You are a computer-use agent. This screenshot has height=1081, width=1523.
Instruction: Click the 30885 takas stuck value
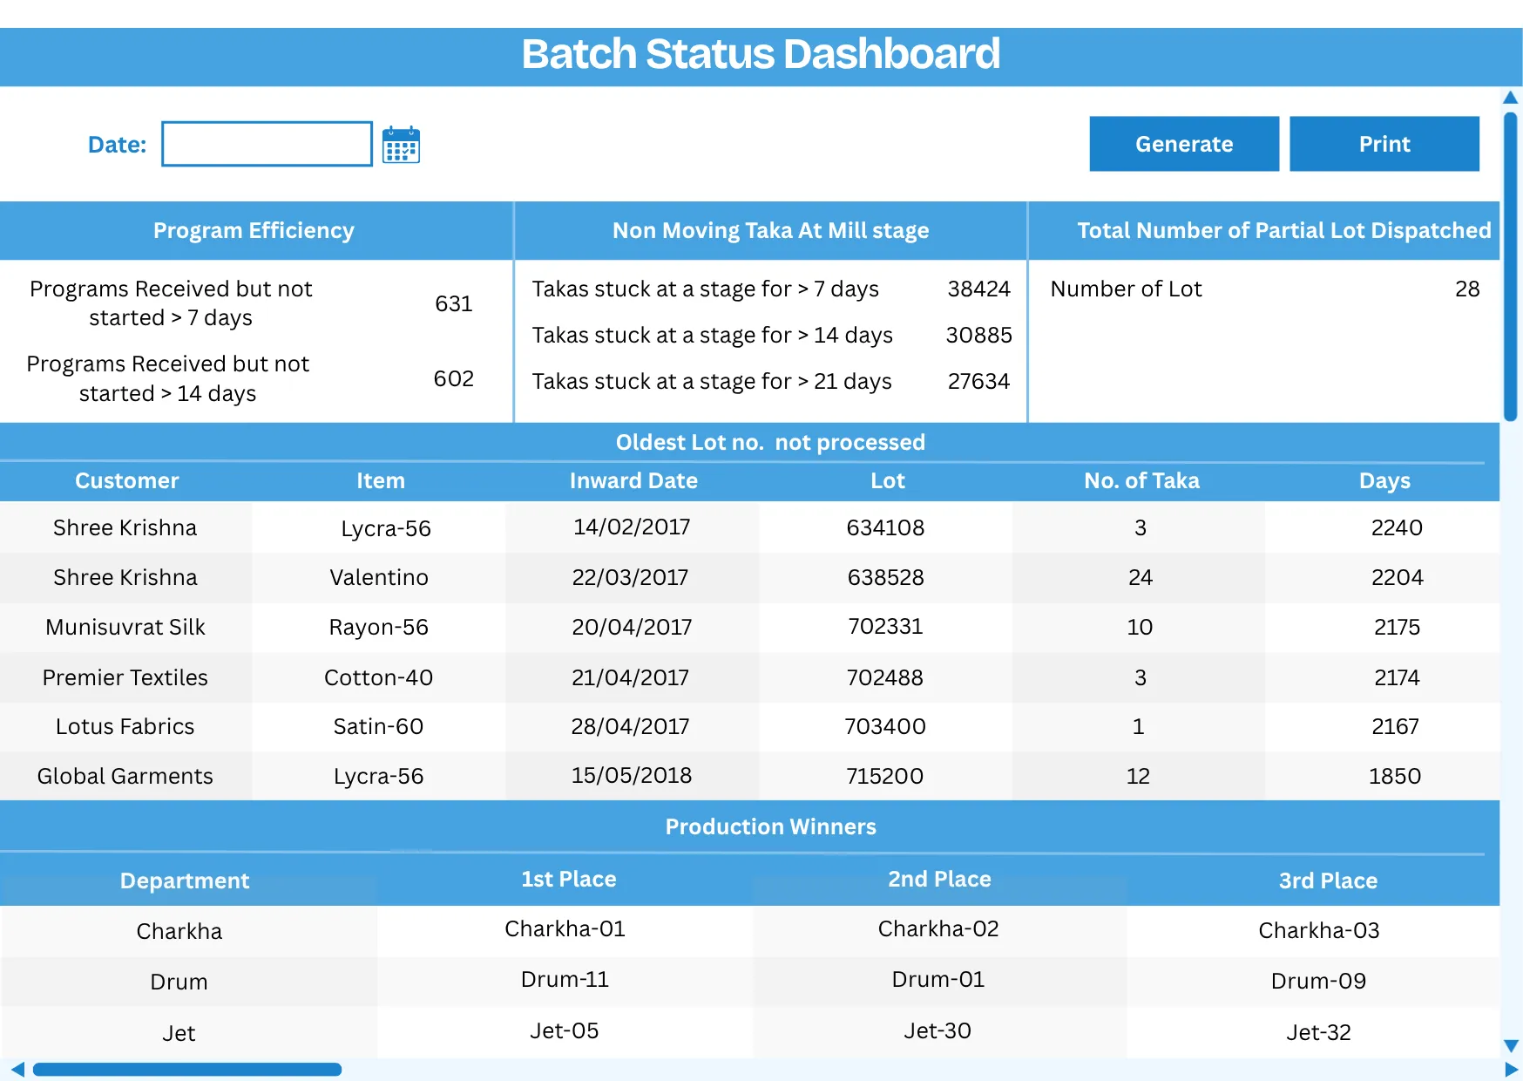[x=979, y=335]
